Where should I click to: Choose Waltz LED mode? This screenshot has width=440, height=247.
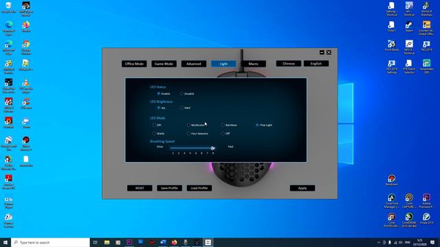tap(154, 134)
